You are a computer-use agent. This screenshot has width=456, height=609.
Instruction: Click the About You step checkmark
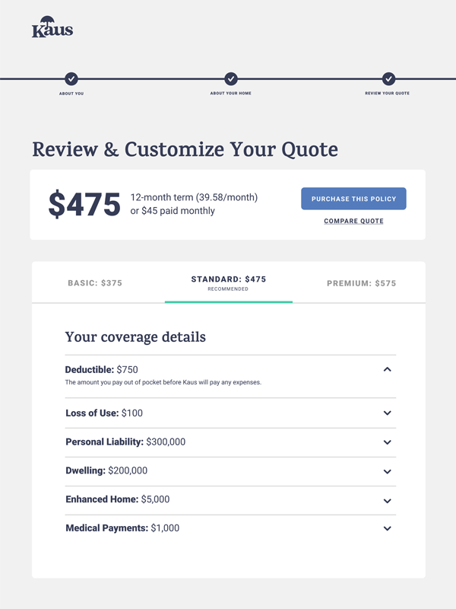[x=71, y=79]
